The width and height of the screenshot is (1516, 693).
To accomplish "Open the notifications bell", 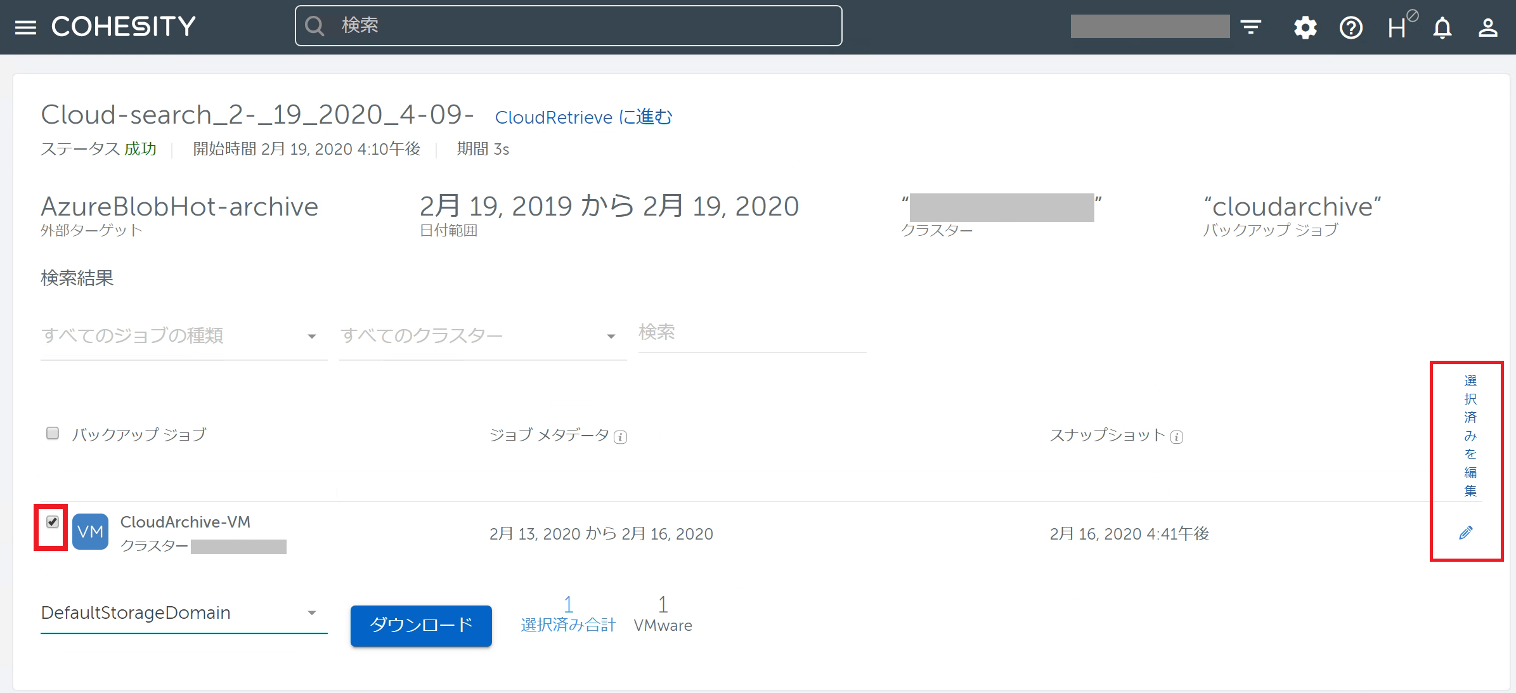I will pyautogui.click(x=1442, y=27).
